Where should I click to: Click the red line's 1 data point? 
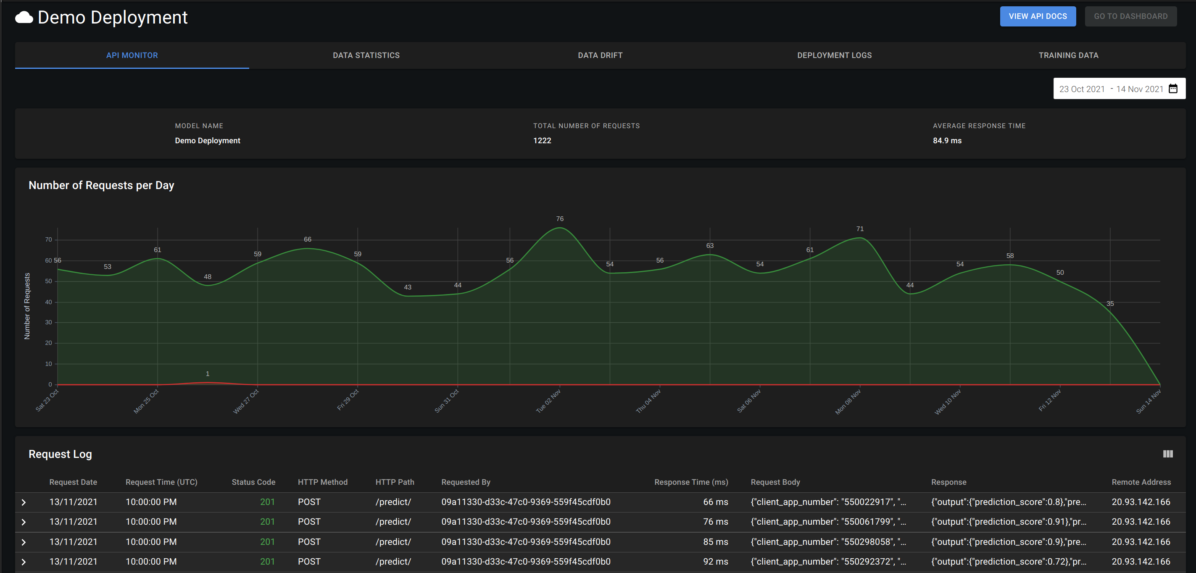207,382
